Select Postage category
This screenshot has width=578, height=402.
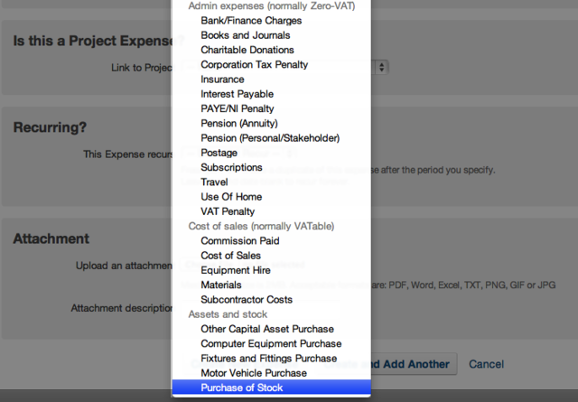point(219,153)
